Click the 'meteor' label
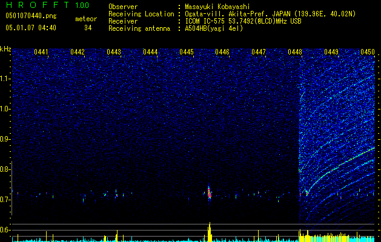This screenshot has width=381, height=242. pyautogui.click(x=86, y=19)
